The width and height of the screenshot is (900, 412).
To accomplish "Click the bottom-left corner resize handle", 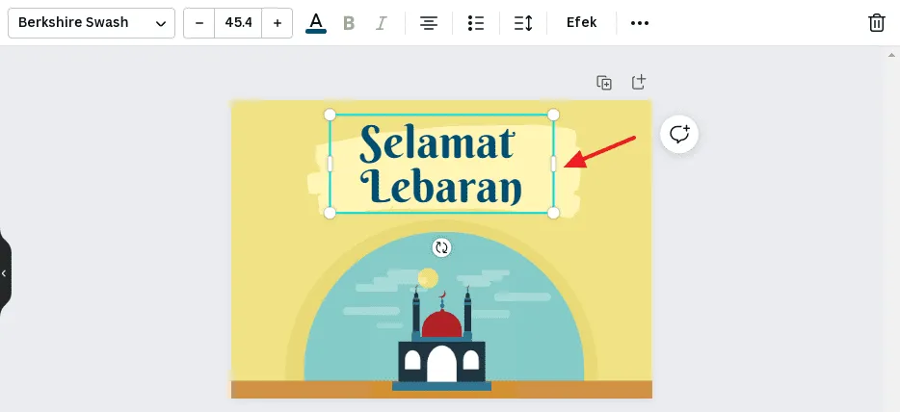I will point(330,213).
